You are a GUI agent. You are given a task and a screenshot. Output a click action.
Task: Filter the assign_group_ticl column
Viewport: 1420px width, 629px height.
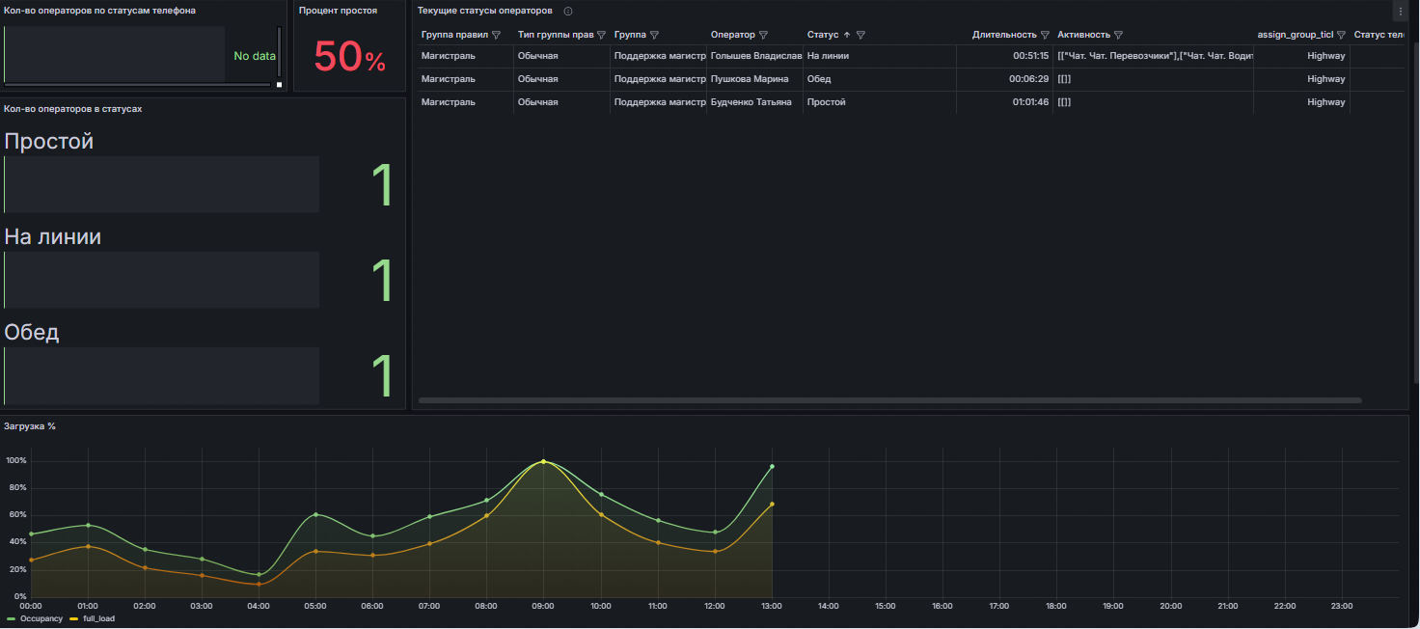pos(1341,35)
